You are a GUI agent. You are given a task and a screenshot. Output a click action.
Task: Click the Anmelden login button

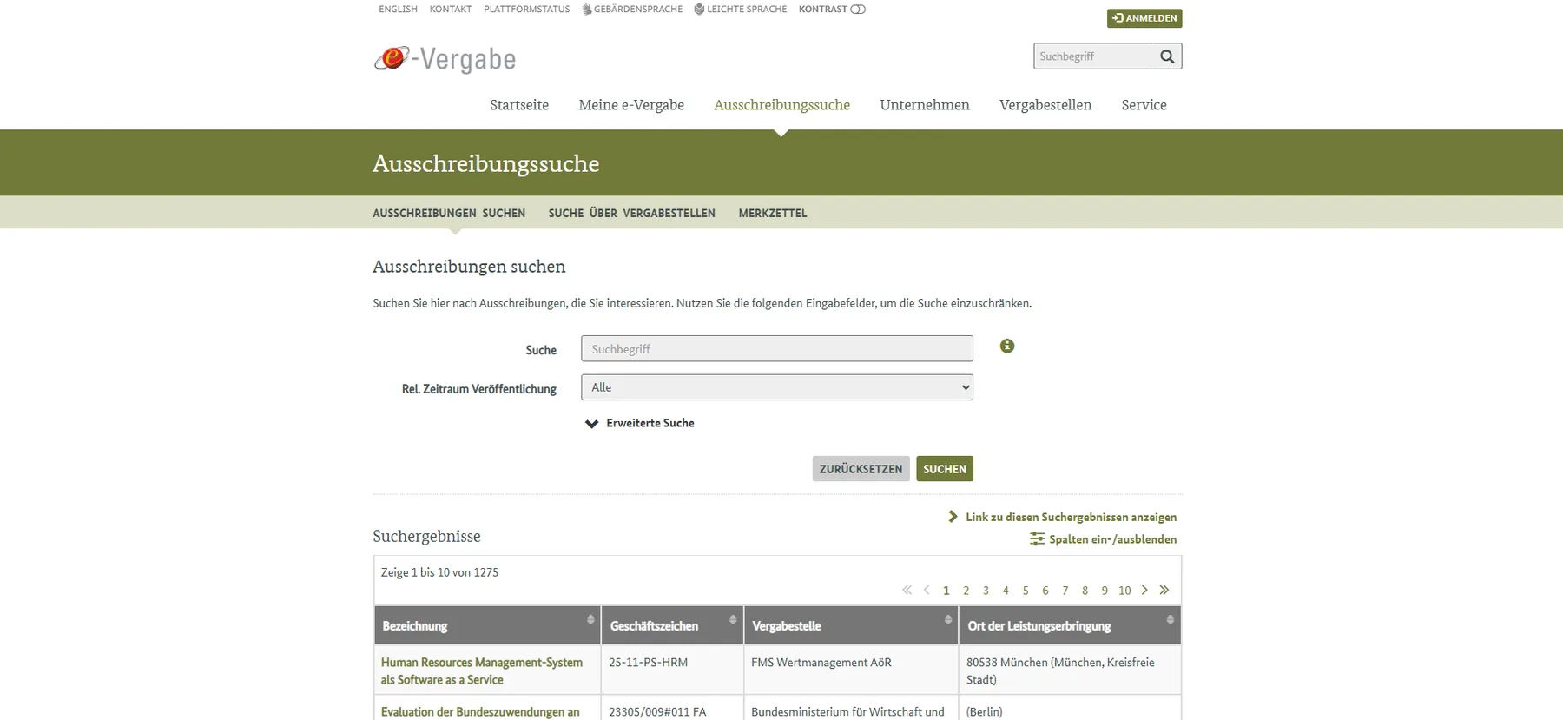[1144, 18]
